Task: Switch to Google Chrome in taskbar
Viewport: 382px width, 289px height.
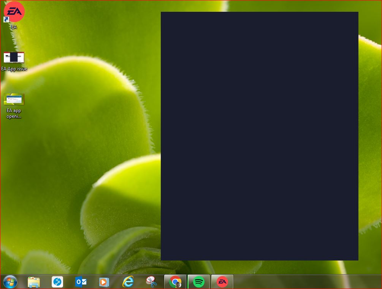Action: [175, 282]
